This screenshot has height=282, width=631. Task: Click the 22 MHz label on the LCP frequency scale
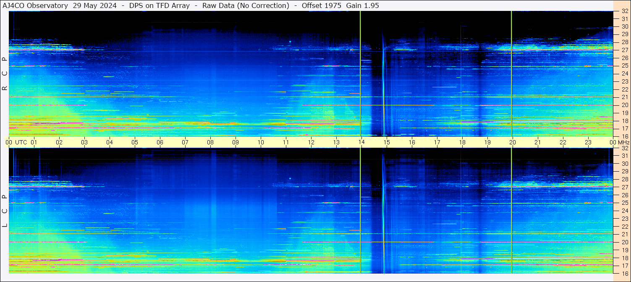pos(624,226)
